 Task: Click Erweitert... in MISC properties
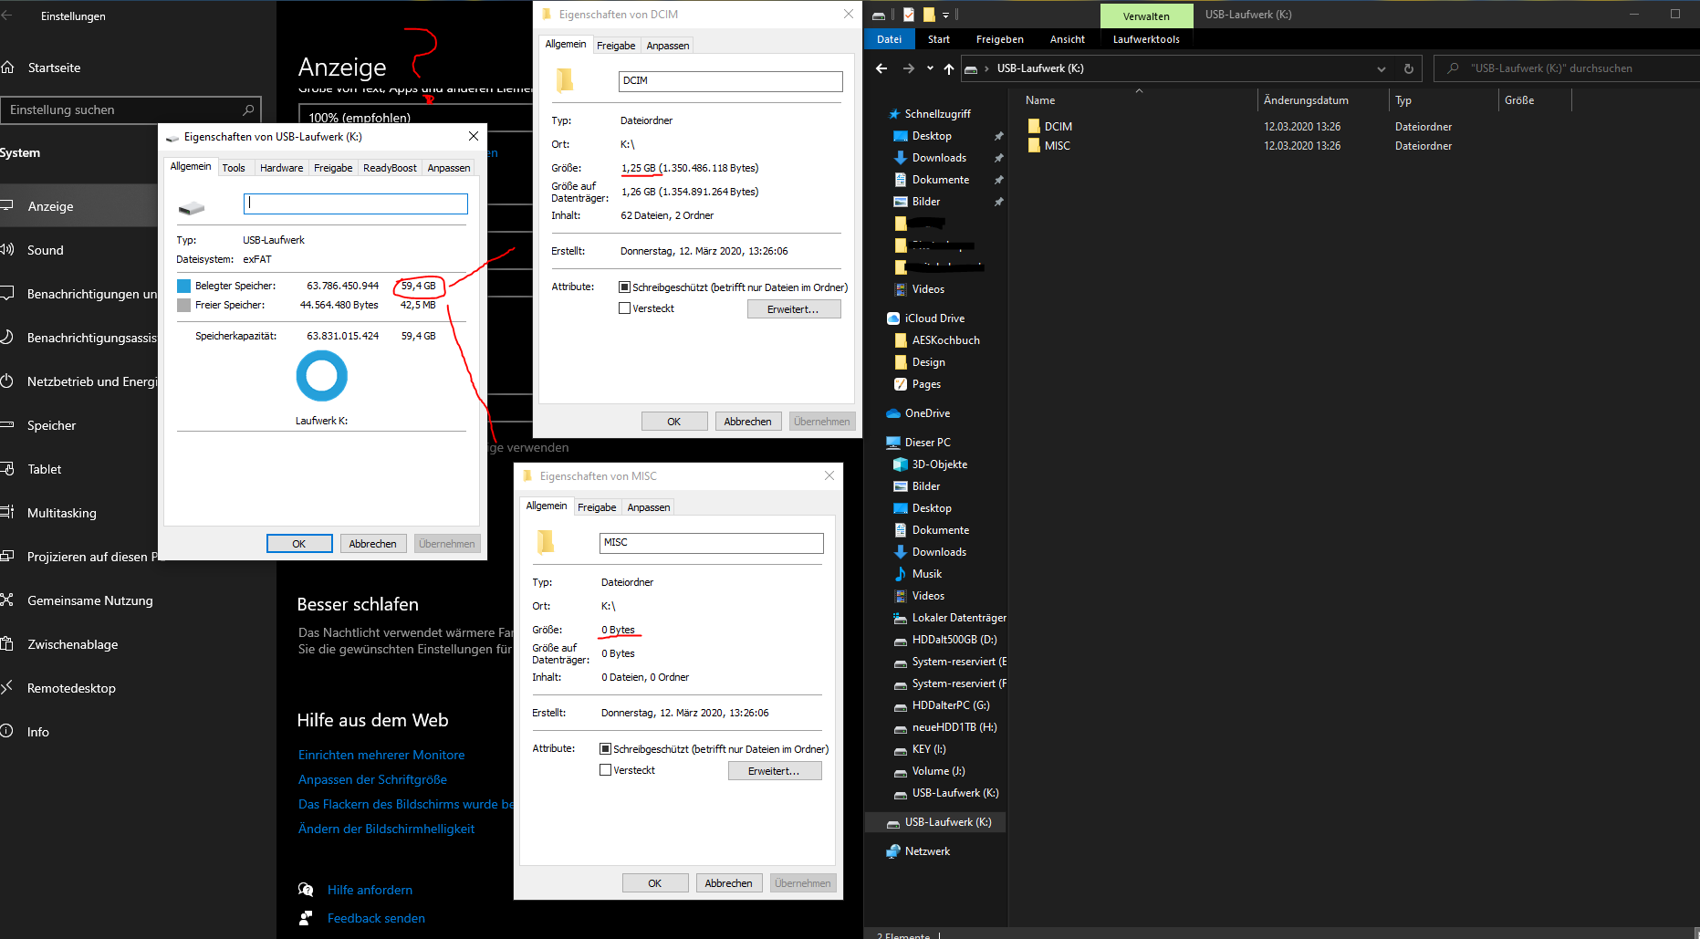(774, 771)
